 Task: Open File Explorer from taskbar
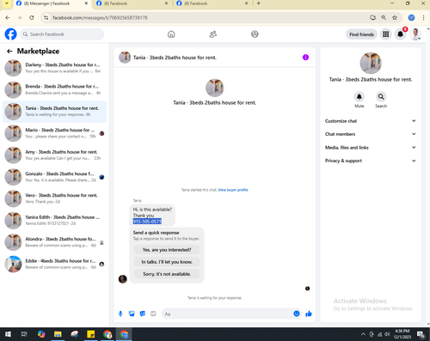[58, 334]
